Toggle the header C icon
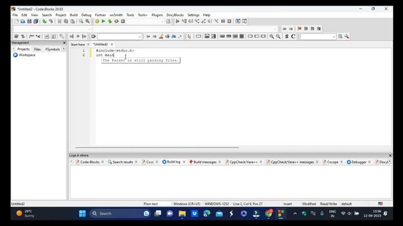 [x=293, y=36]
